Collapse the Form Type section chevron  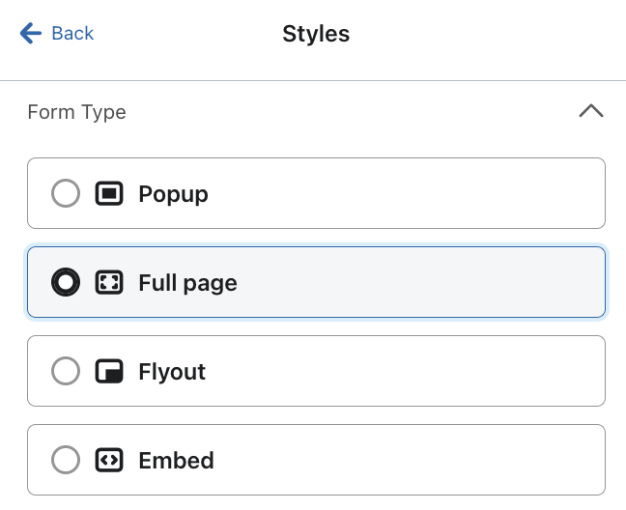[590, 111]
